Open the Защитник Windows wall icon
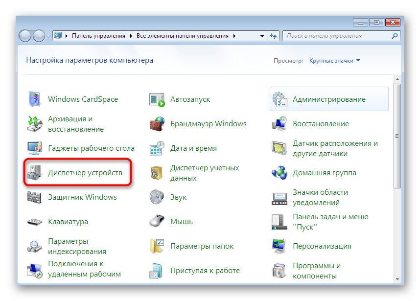 [x=34, y=197]
